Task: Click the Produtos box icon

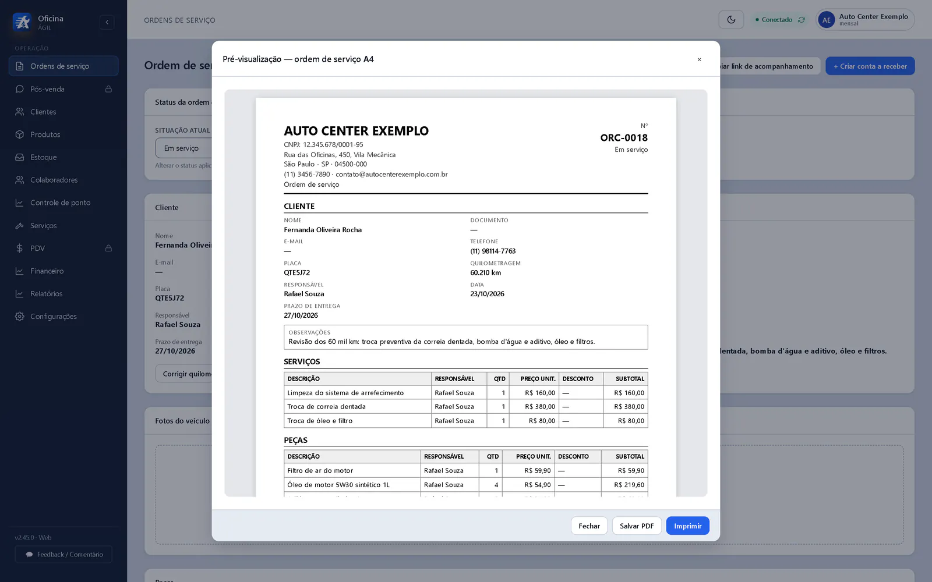Action: pyautogui.click(x=19, y=134)
